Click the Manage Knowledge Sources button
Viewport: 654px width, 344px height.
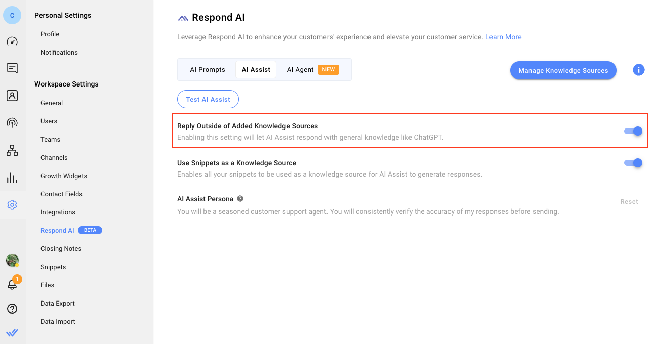click(x=563, y=70)
